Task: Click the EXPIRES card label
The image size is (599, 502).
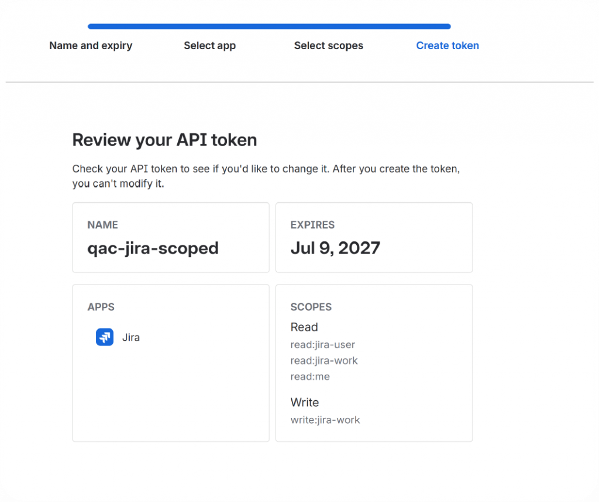Action: coord(312,225)
